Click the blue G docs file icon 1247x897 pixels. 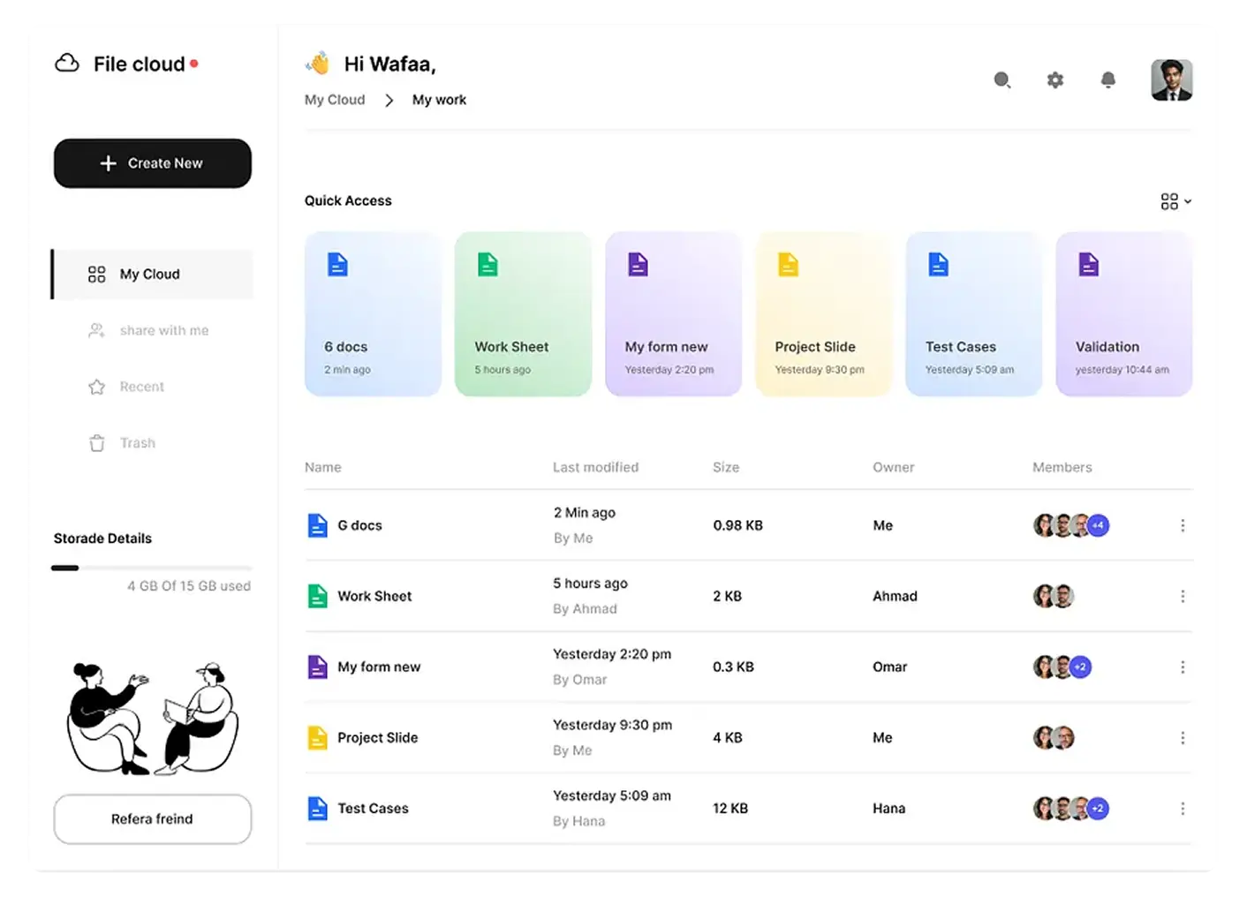point(317,524)
